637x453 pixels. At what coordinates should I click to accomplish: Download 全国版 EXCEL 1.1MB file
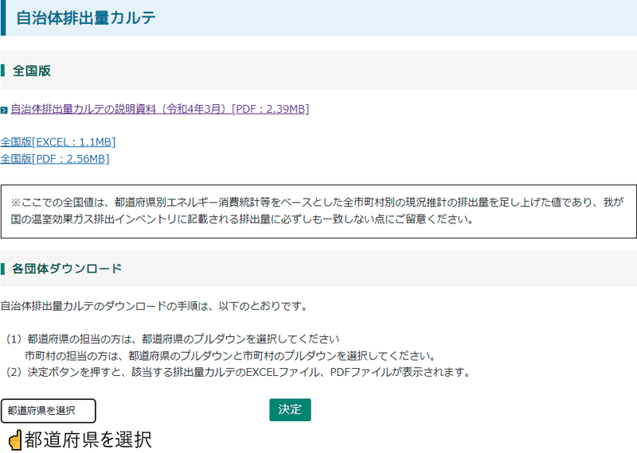pos(57,142)
